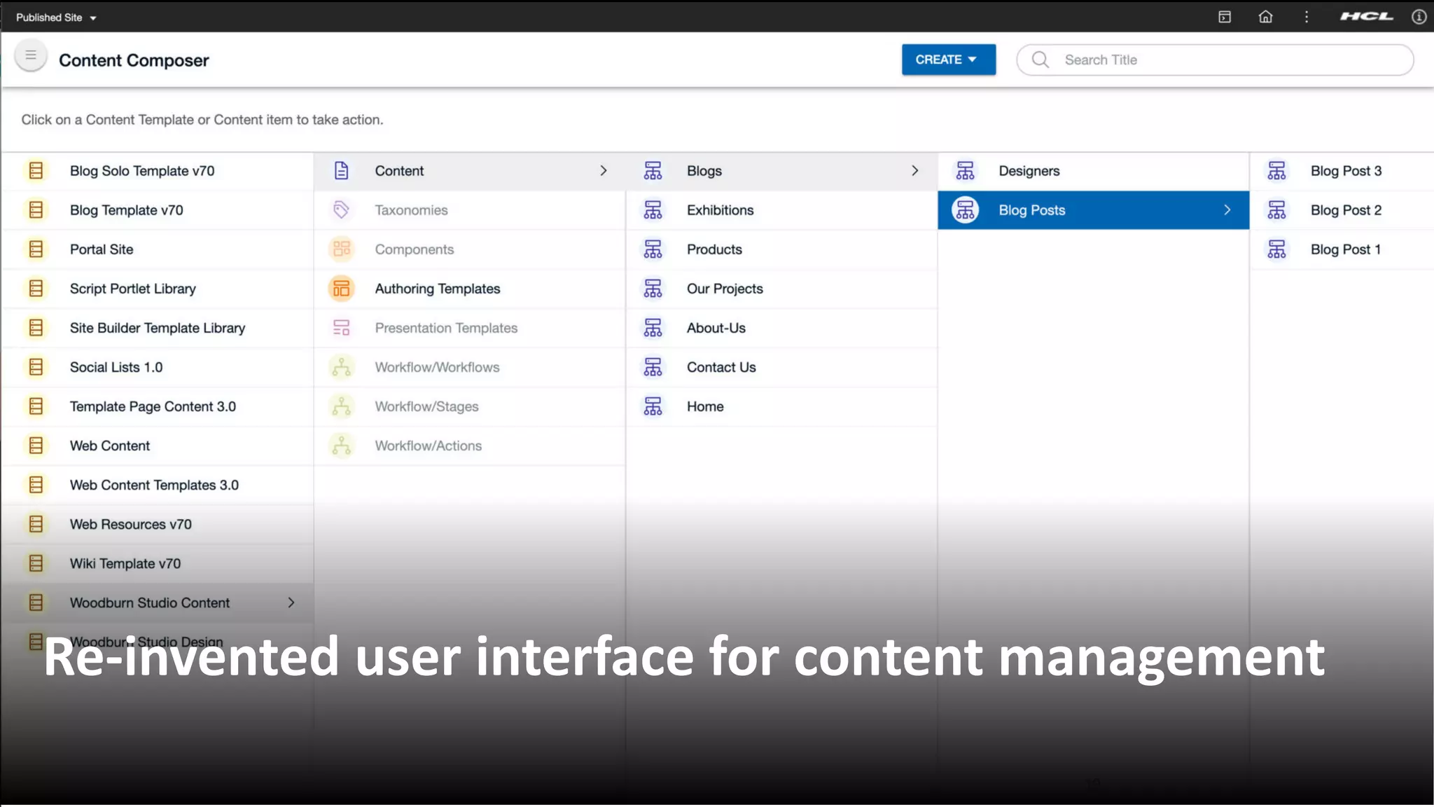This screenshot has width=1434, height=807.
Task: Open the Published Site dropdown
Action: click(56, 18)
